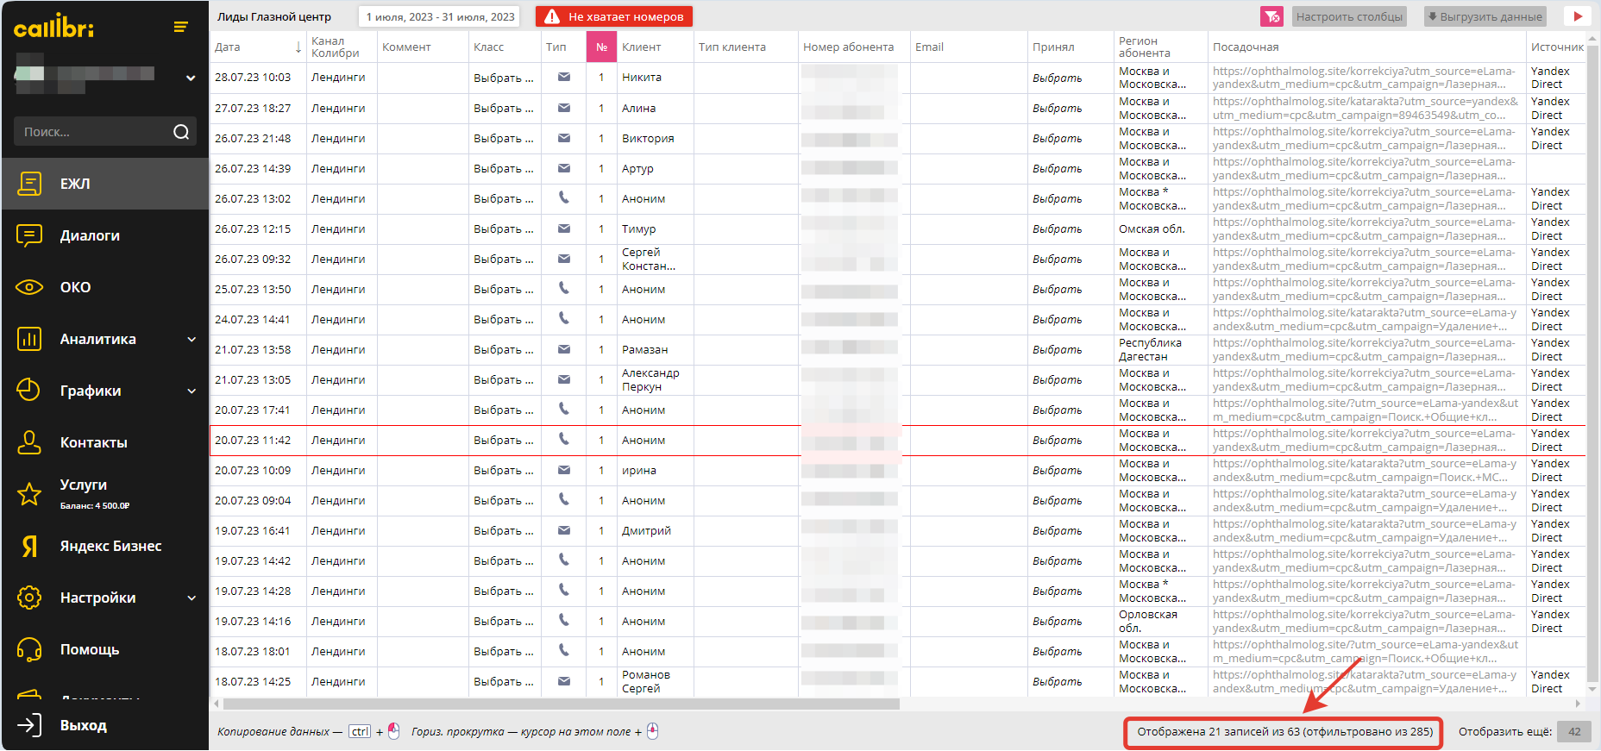Open class dropdown Выбрать in Алина row
This screenshot has height=751, width=1601.
tap(504, 108)
